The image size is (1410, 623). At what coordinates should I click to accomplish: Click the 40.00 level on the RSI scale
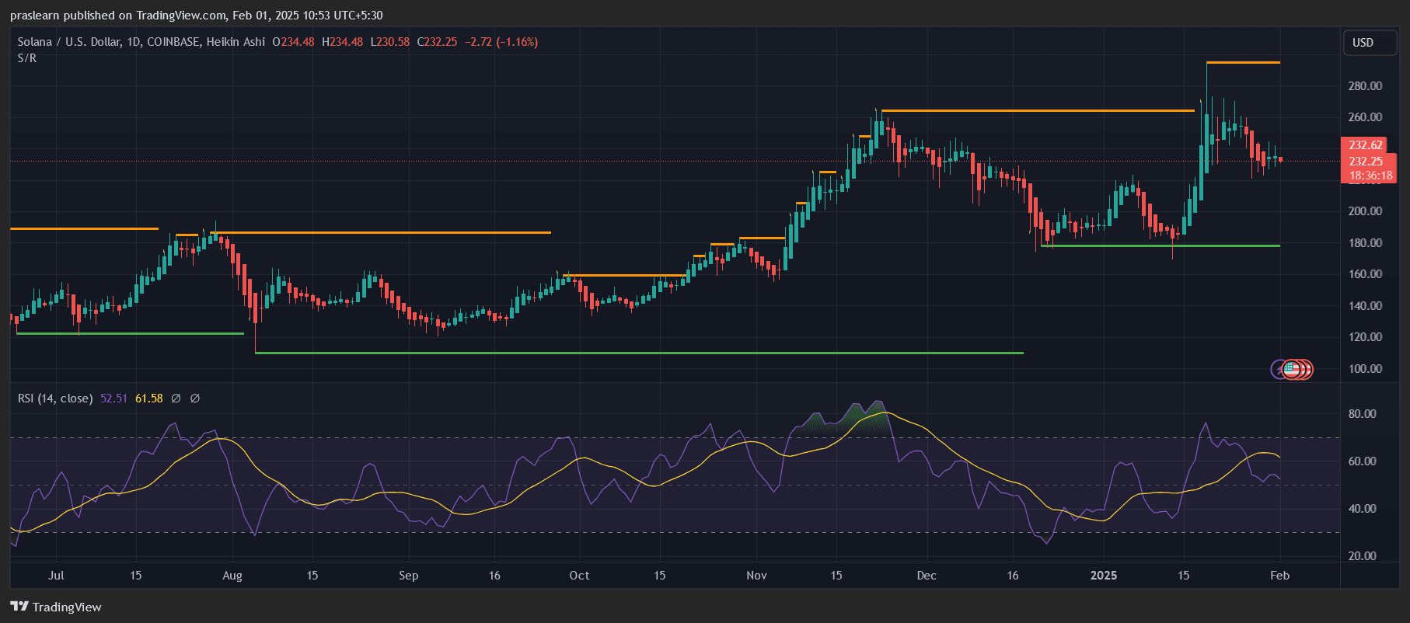coord(1362,509)
